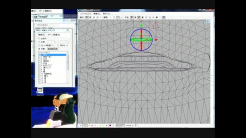
Task: Click the round gear-like icon ending top toolbar
Action: pyautogui.click(x=164, y=18)
